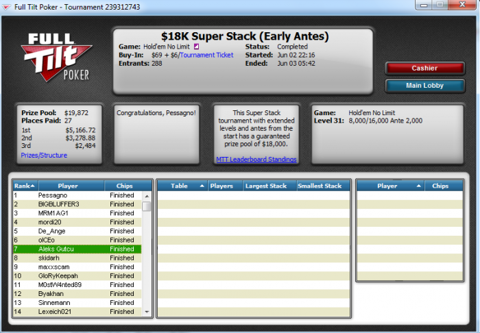
Task: Select highlighted Aleks Gutcu row
Action: pos(77,249)
